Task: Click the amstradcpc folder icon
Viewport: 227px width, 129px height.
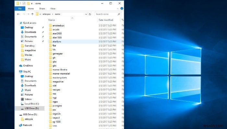Action: [x=50, y=25]
